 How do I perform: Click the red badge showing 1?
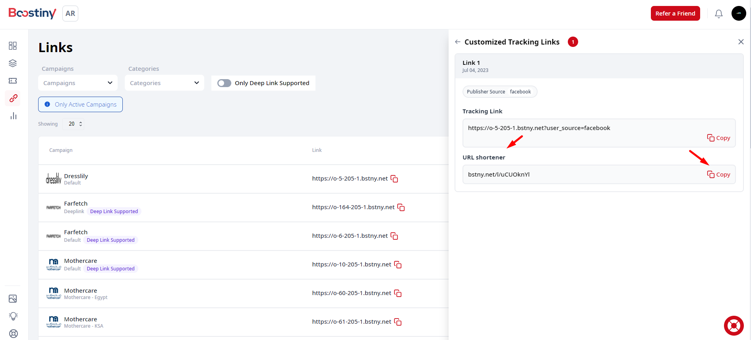(x=573, y=42)
